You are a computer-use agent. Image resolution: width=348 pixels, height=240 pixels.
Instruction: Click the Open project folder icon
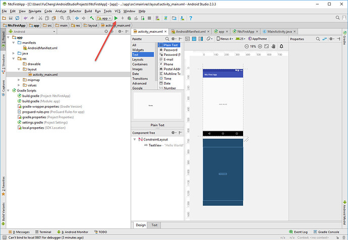[x=4, y=18]
